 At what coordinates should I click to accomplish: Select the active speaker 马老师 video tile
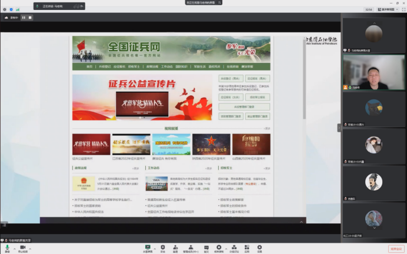pos(374,72)
